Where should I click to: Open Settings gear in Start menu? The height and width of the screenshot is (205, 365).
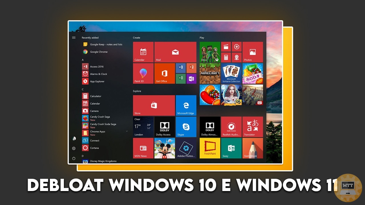(x=74, y=148)
